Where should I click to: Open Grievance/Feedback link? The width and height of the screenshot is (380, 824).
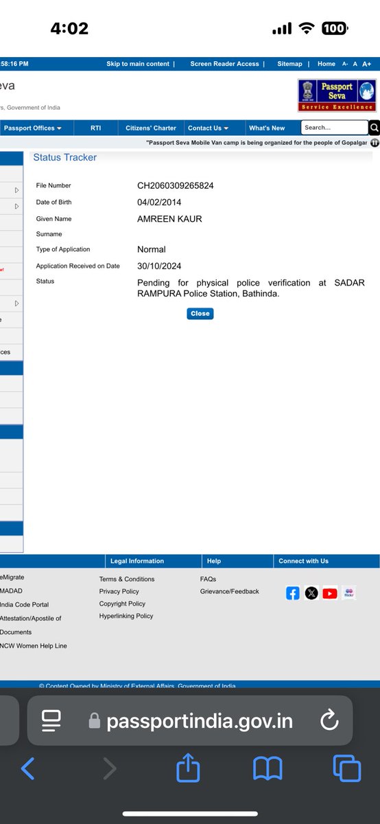pyautogui.click(x=230, y=591)
